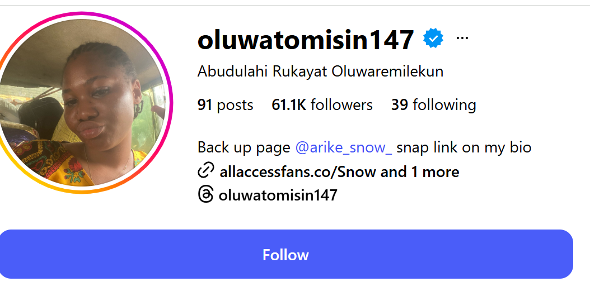Viewport: 590px width, 301px height.
Task: View the 39 following list
Action: point(433,105)
